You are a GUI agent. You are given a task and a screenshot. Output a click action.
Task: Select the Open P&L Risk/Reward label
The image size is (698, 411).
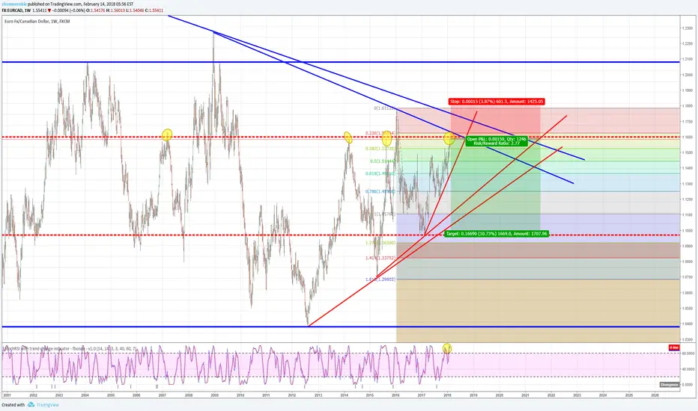click(497, 141)
